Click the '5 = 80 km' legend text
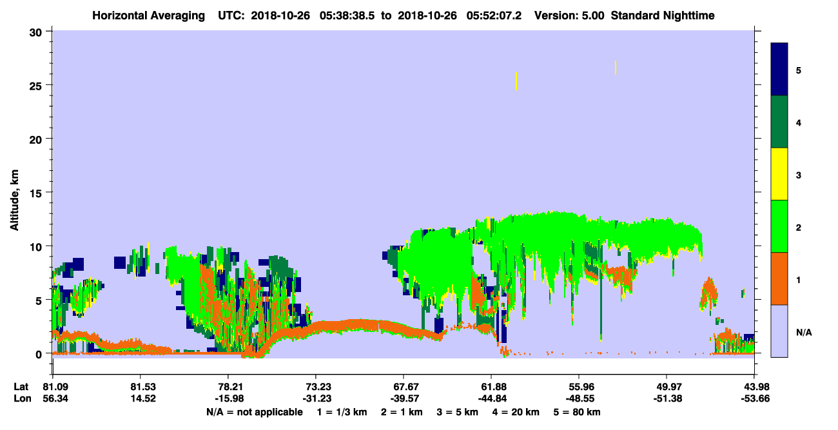The image size is (838, 430). pyautogui.click(x=577, y=412)
